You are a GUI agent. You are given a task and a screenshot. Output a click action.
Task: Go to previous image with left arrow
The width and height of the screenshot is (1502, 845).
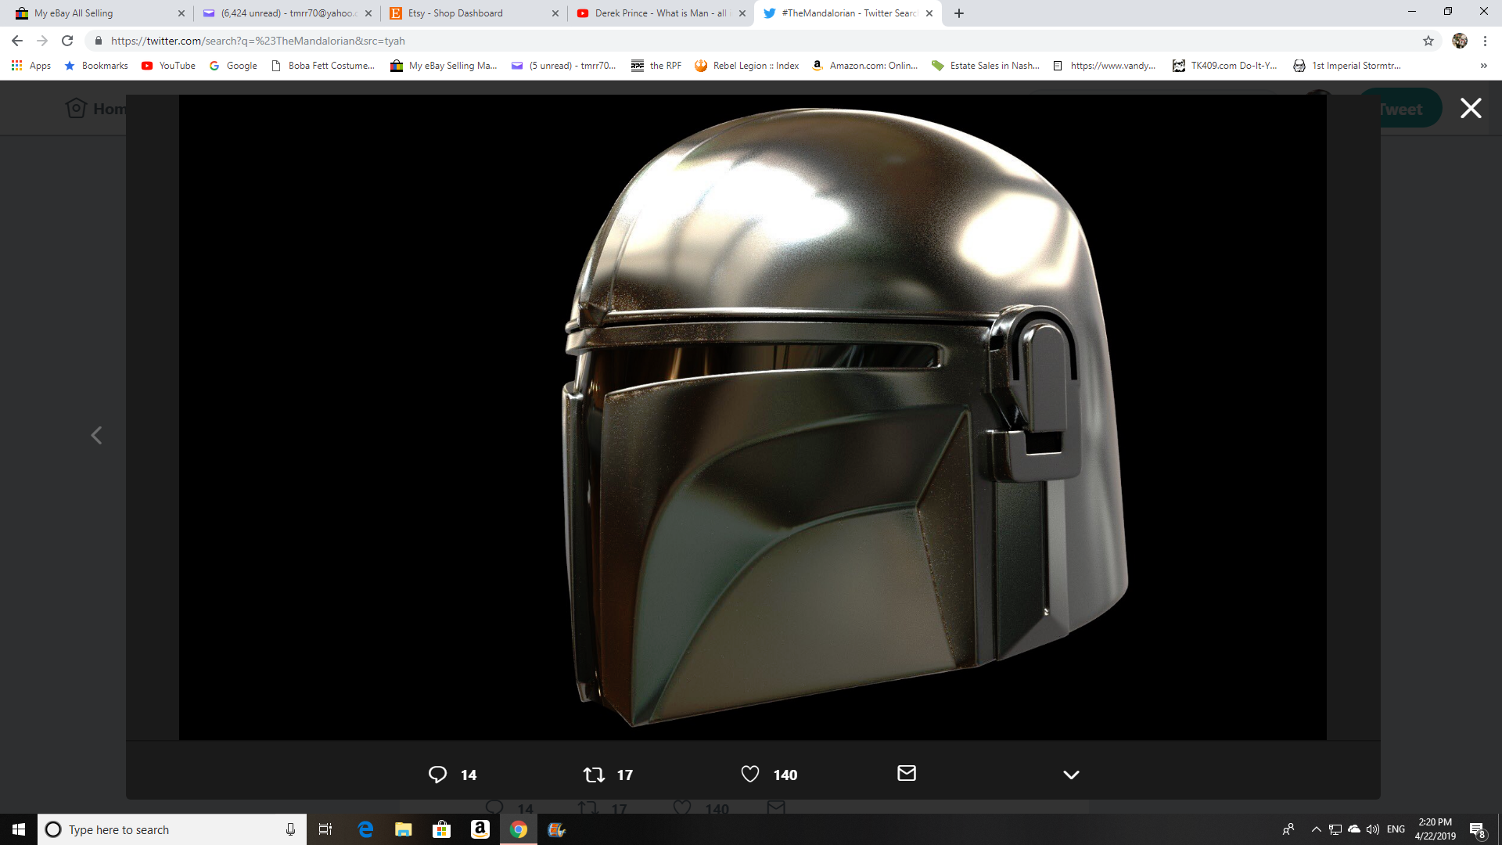coord(96,435)
